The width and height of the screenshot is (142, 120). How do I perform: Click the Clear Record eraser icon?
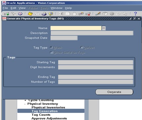tap(81, 14)
